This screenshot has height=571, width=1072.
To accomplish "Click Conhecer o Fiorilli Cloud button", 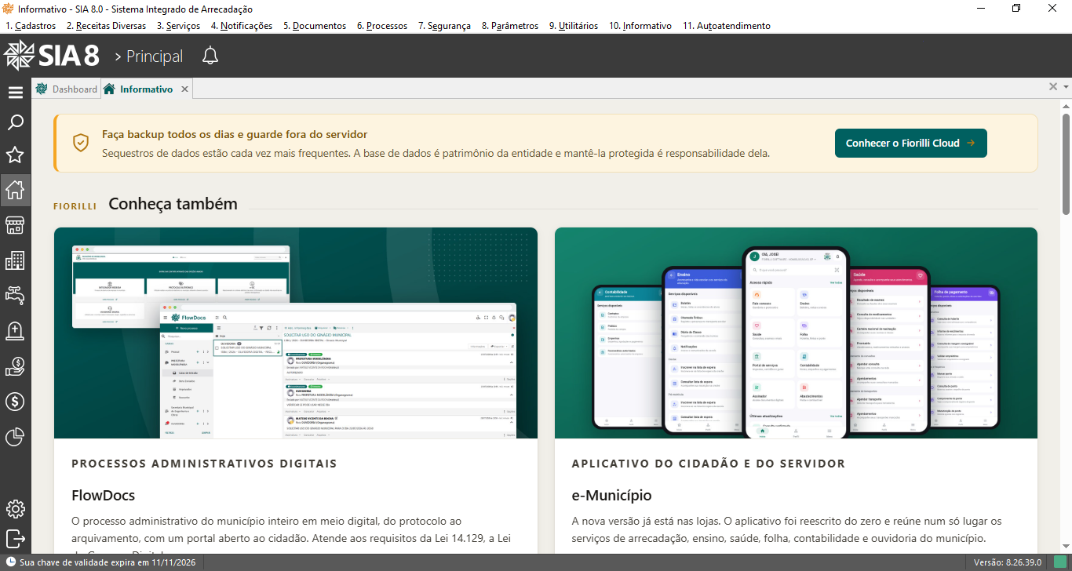I will [x=910, y=144].
